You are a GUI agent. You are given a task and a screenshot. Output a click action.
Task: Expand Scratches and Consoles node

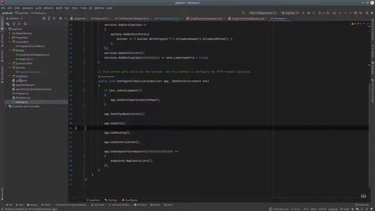click(6, 107)
